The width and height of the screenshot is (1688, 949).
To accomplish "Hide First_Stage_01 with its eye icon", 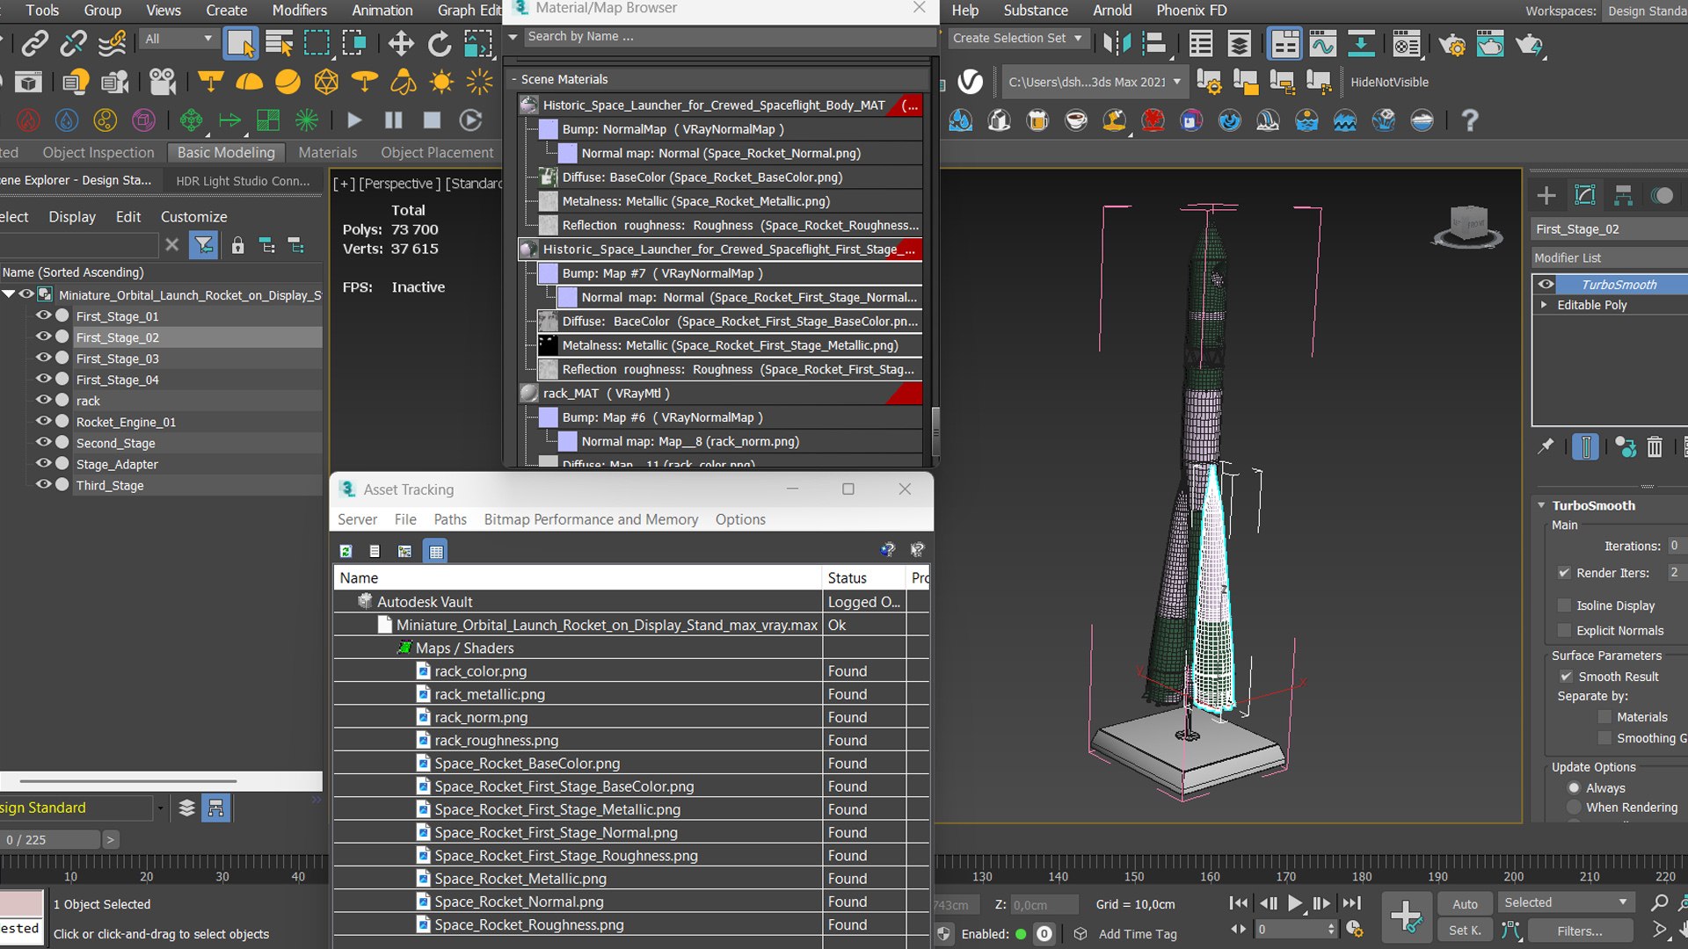I will (x=43, y=315).
